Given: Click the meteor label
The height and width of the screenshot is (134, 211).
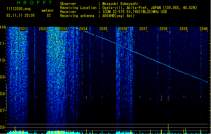Looking at the screenshot, I should click(48, 10).
